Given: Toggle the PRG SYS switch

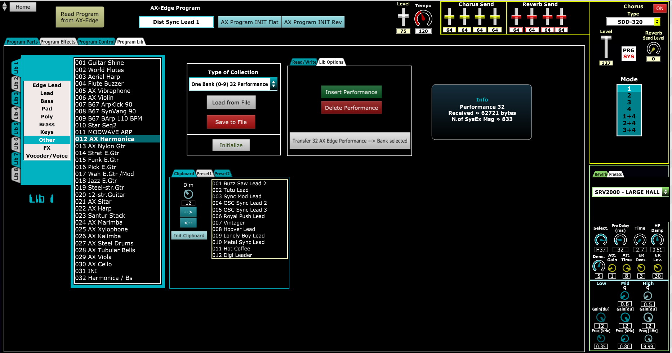Looking at the screenshot, I should click(628, 53).
